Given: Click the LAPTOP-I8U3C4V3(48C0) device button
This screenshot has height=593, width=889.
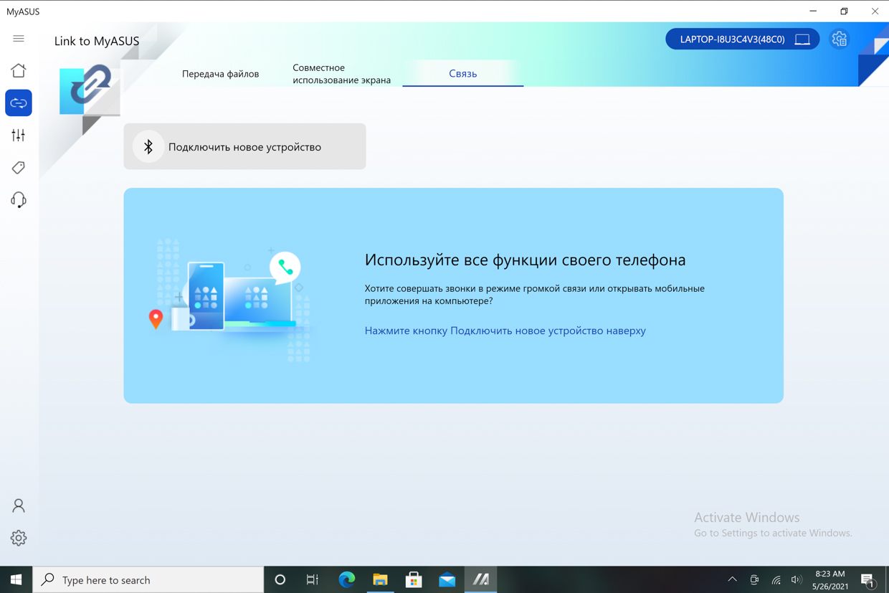Looking at the screenshot, I should point(743,39).
